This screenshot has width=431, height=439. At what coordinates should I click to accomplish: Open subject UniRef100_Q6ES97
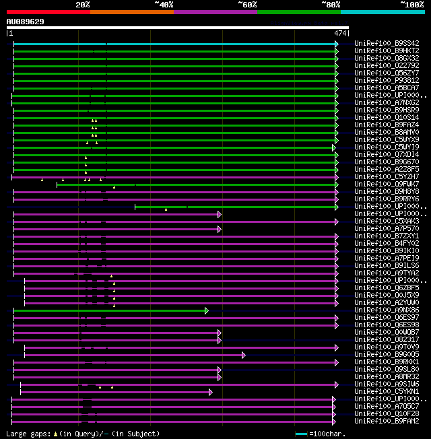click(387, 318)
